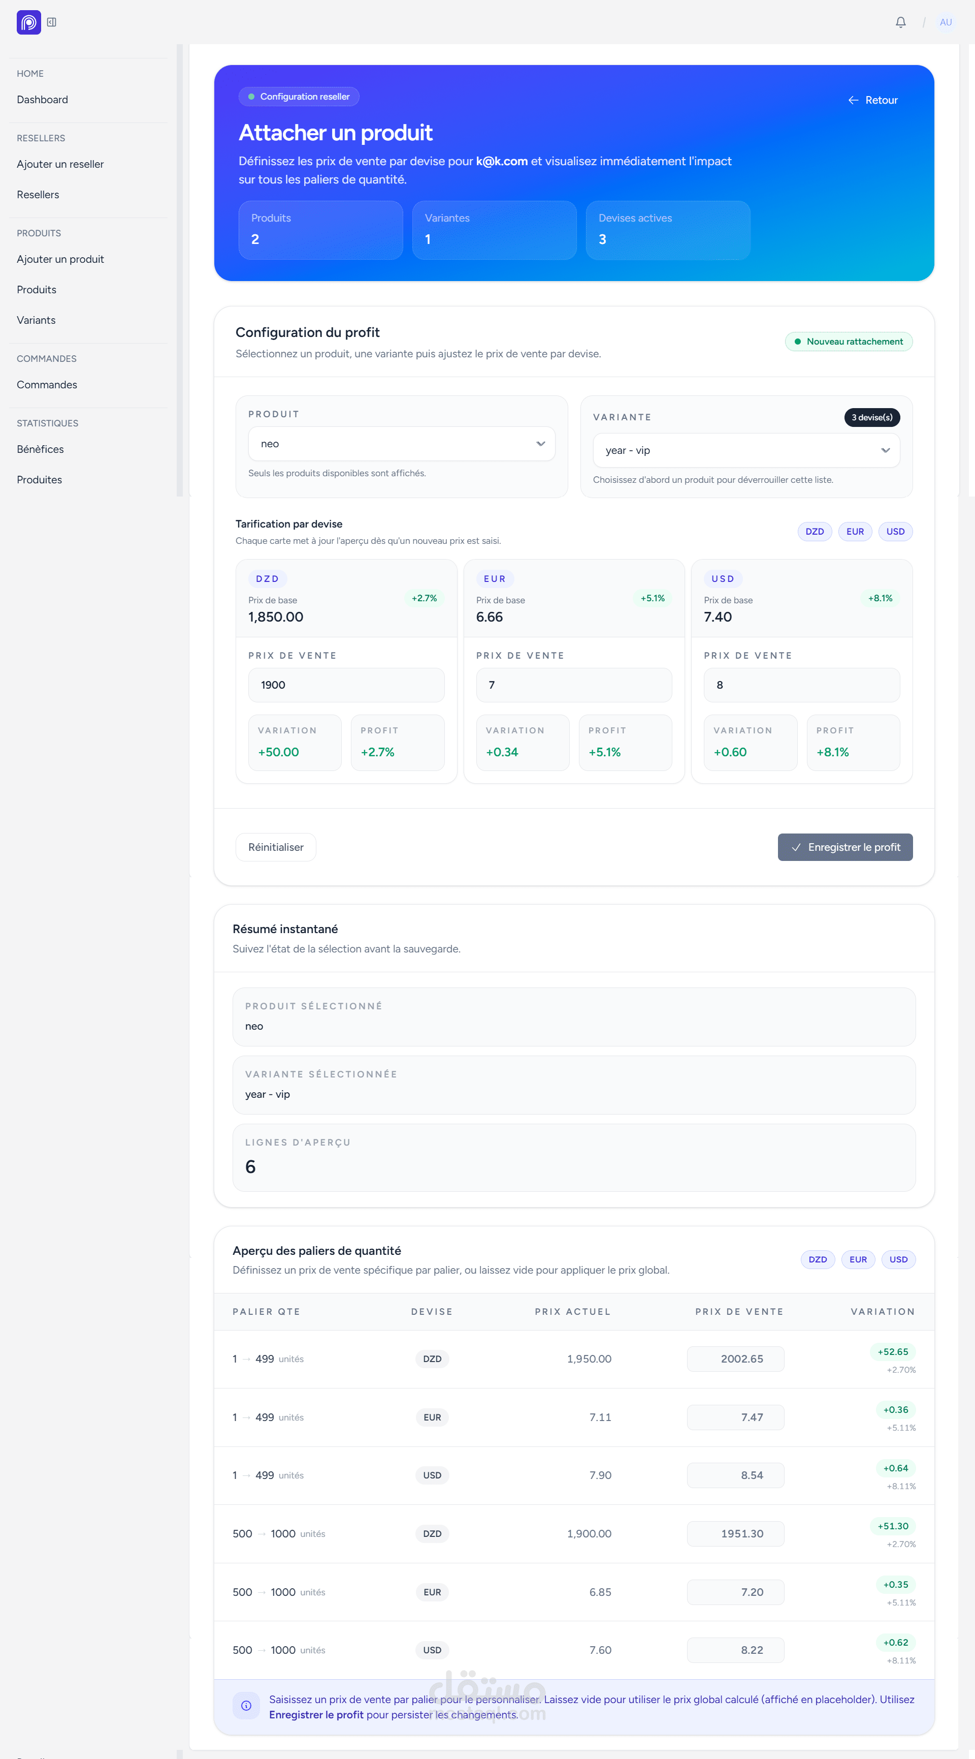Screen dimensions: 975x1759
Task: Click the Configuration reseller pill
Action: tap(299, 97)
